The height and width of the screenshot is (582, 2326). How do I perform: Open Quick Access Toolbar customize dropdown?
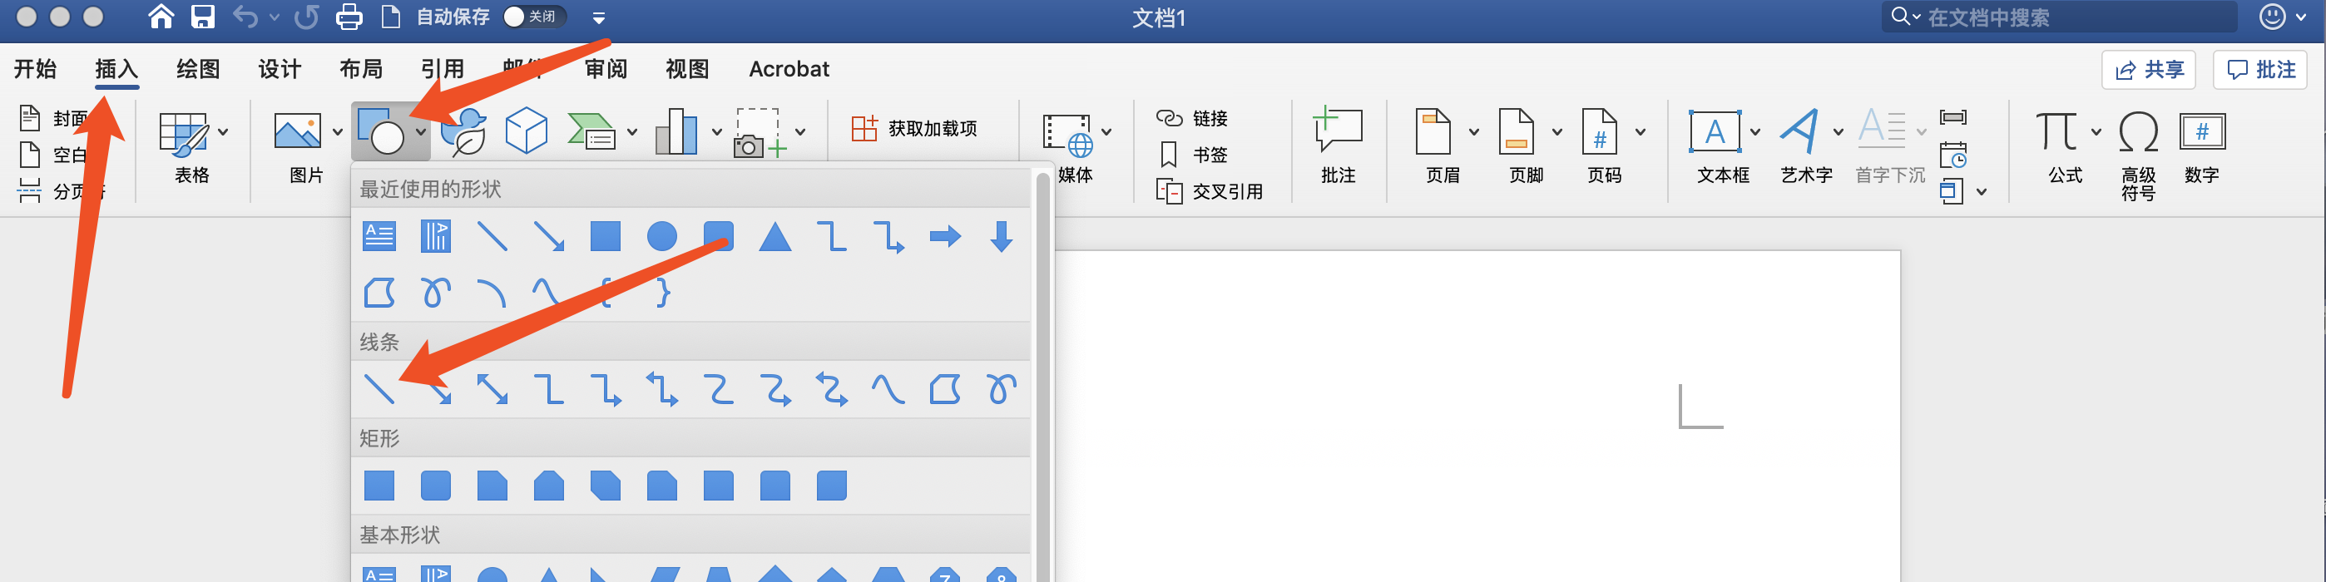pos(599,17)
